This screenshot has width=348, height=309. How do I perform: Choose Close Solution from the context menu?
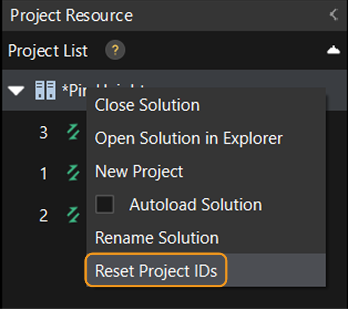[147, 105]
